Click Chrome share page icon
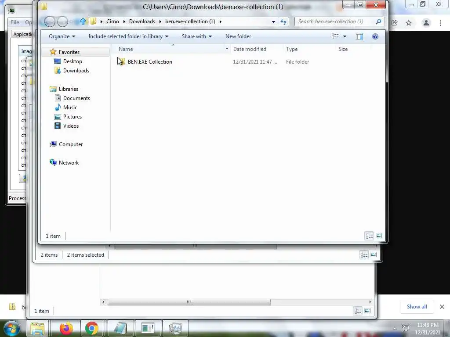 click(394, 23)
